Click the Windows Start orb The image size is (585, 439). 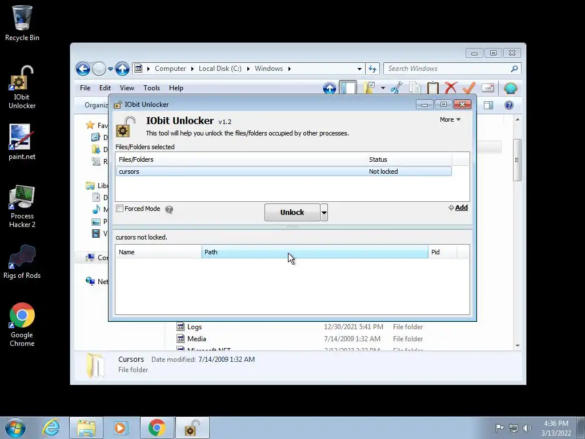click(15, 428)
